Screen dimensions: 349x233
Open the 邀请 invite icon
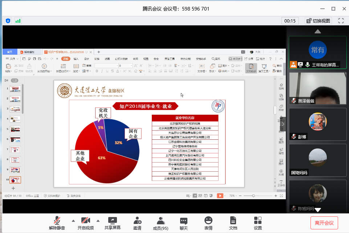tap(137, 222)
